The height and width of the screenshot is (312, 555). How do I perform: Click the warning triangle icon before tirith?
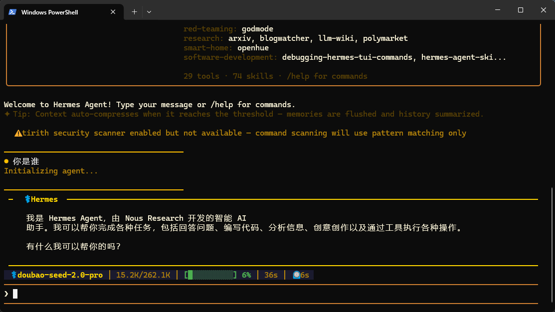pyautogui.click(x=18, y=134)
